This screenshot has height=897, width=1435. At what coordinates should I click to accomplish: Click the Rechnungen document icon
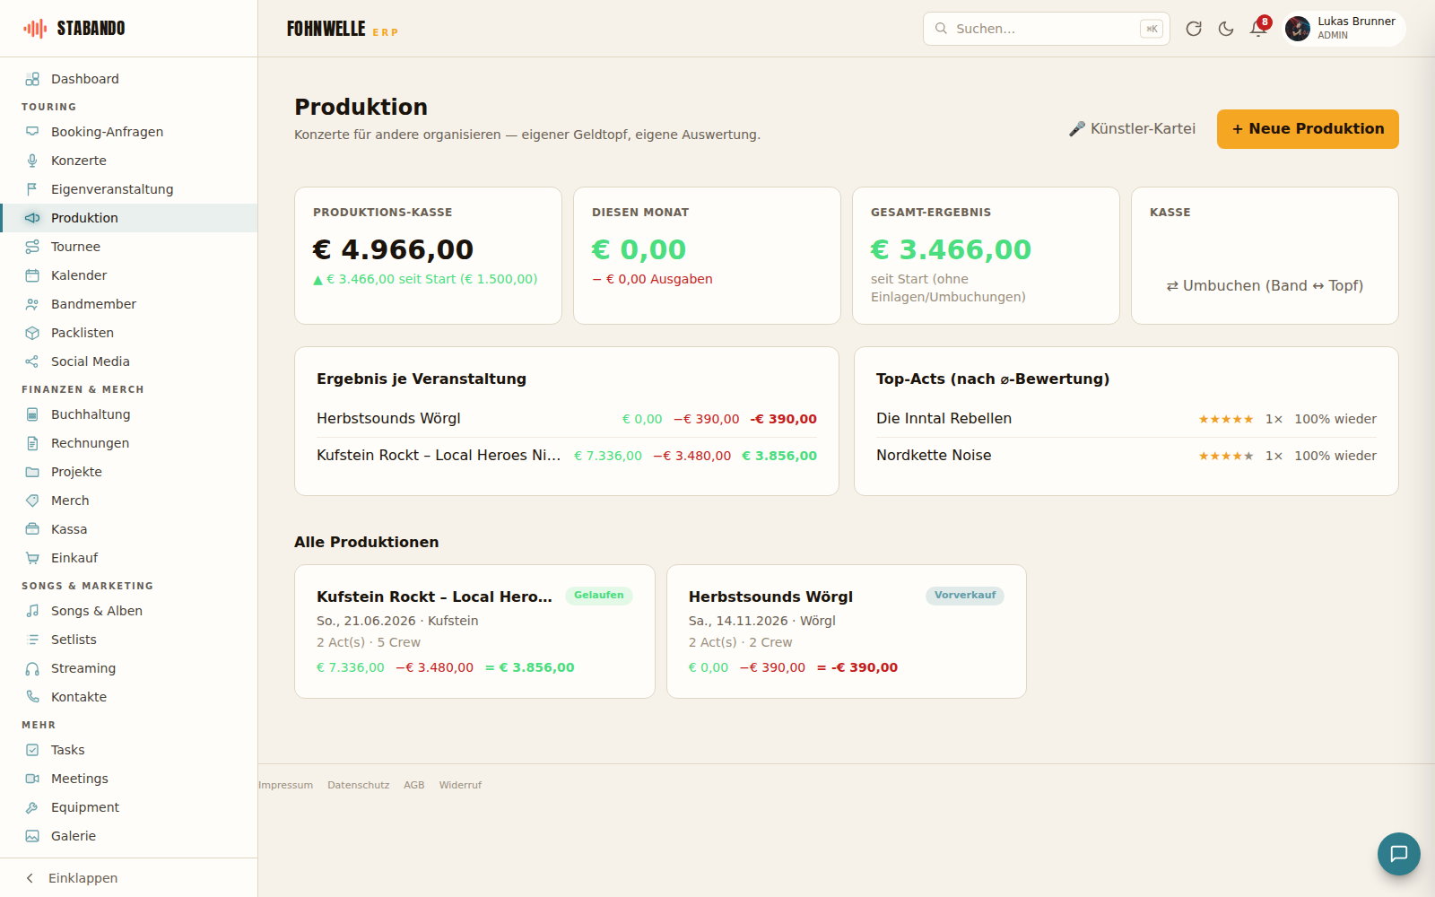click(32, 443)
